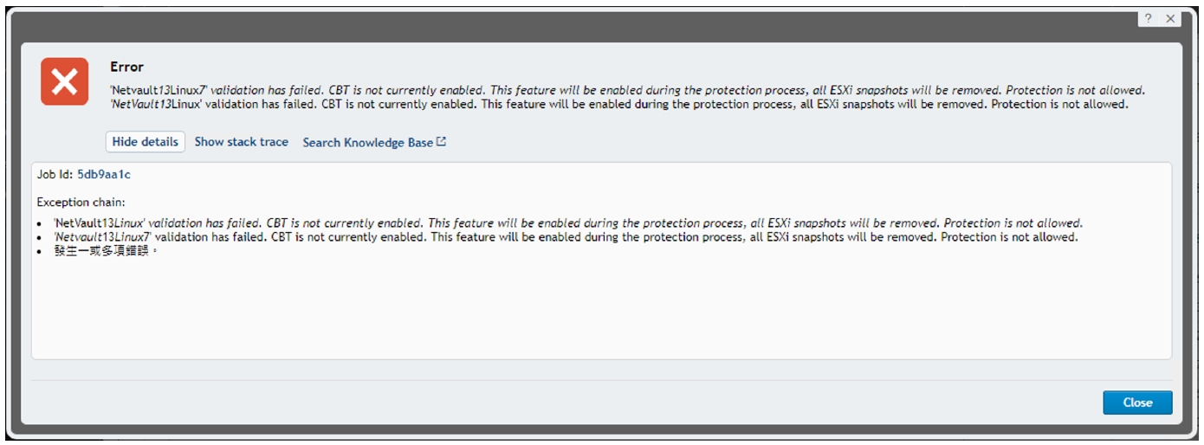The width and height of the screenshot is (1204, 445).
Task: Open help via the question mark icon
Action: [x=1149, y=19]
